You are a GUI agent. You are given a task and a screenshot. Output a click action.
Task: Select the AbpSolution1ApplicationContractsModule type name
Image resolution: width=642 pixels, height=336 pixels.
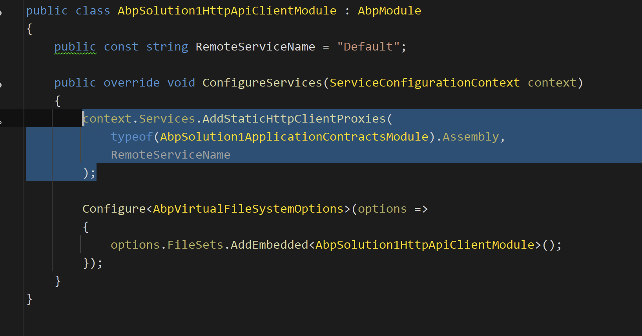[x=294, y=137]
